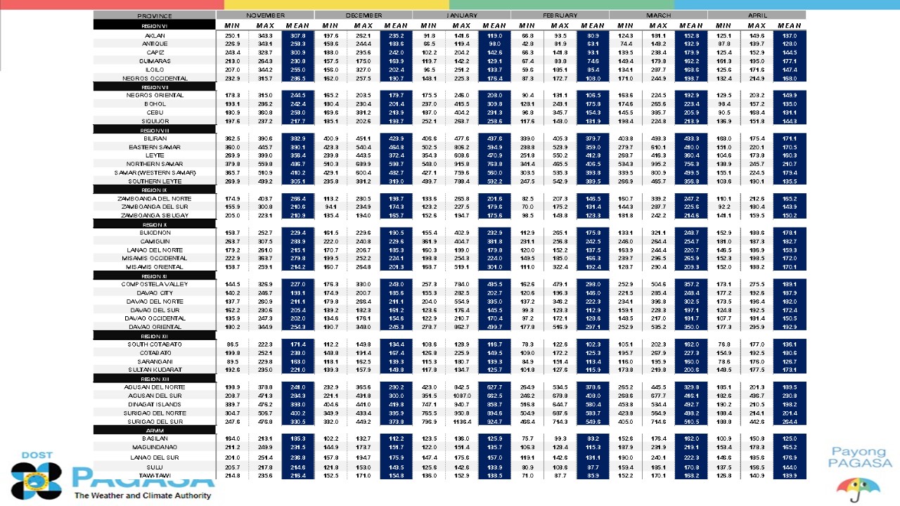Select the BUKIDNON province row label
900x506 pixels.
[x=155, y=233]
